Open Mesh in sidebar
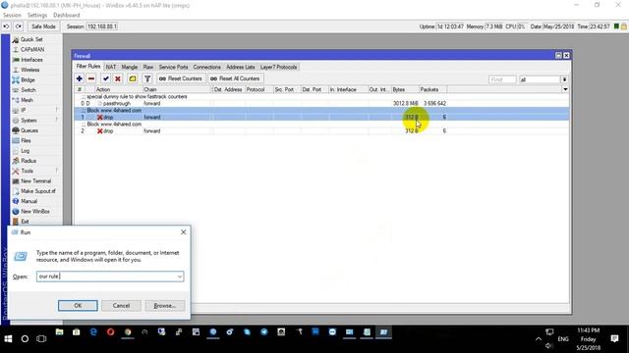 27,100
